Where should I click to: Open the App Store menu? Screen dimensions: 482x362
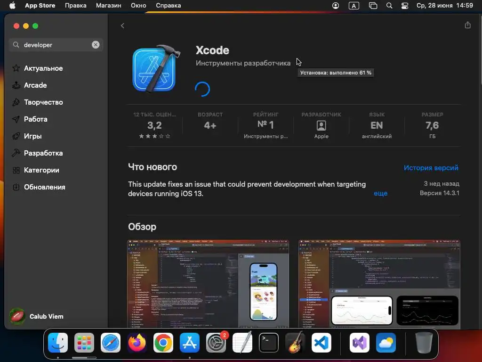click(x=40, y=6)
